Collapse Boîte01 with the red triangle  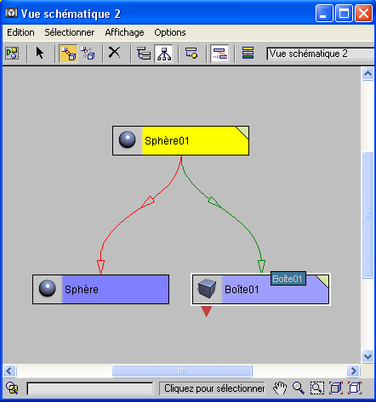click(207, 311)
